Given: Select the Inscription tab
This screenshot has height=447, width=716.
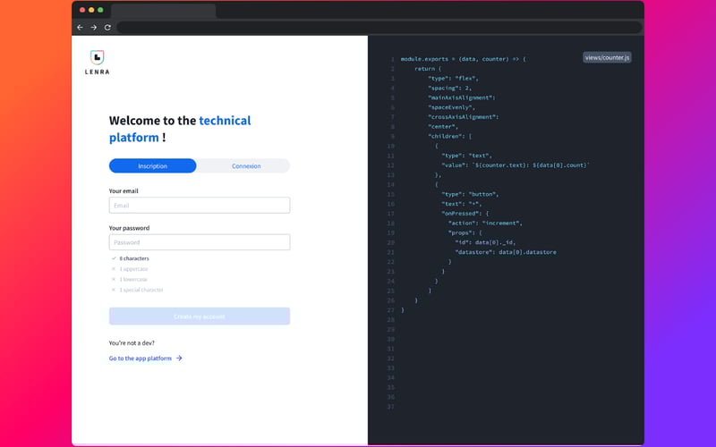Looking at the screenshot, I should [152, 166].
